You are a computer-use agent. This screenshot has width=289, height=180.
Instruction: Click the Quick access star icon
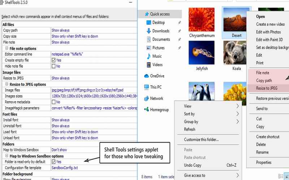pos(146,14)
